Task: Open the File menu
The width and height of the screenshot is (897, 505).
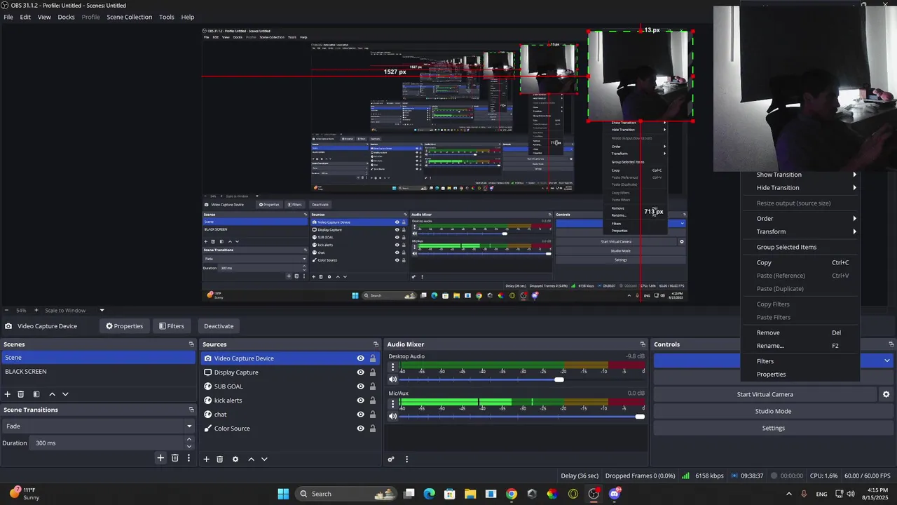Action: pyautogui.click(x=8, y=17)
